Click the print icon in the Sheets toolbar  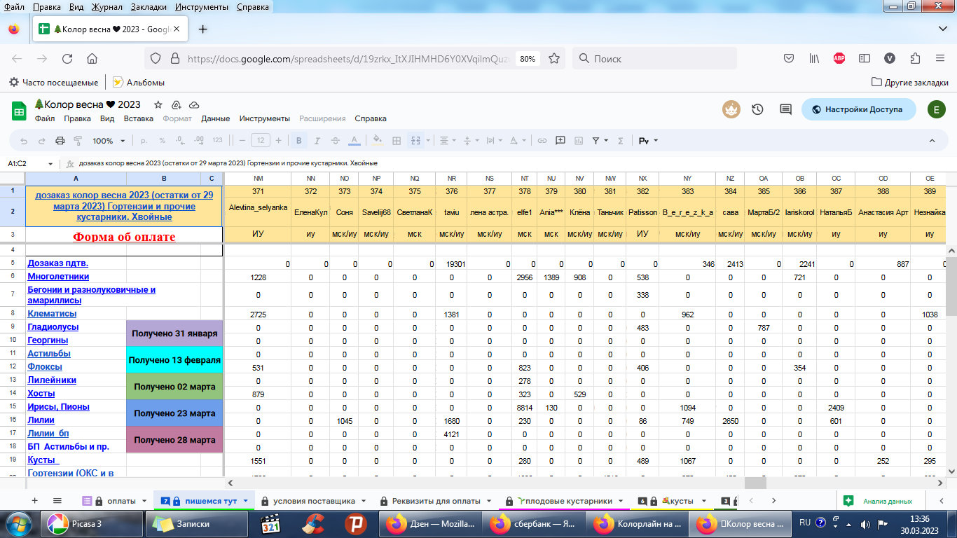click(x=60, y=141)
